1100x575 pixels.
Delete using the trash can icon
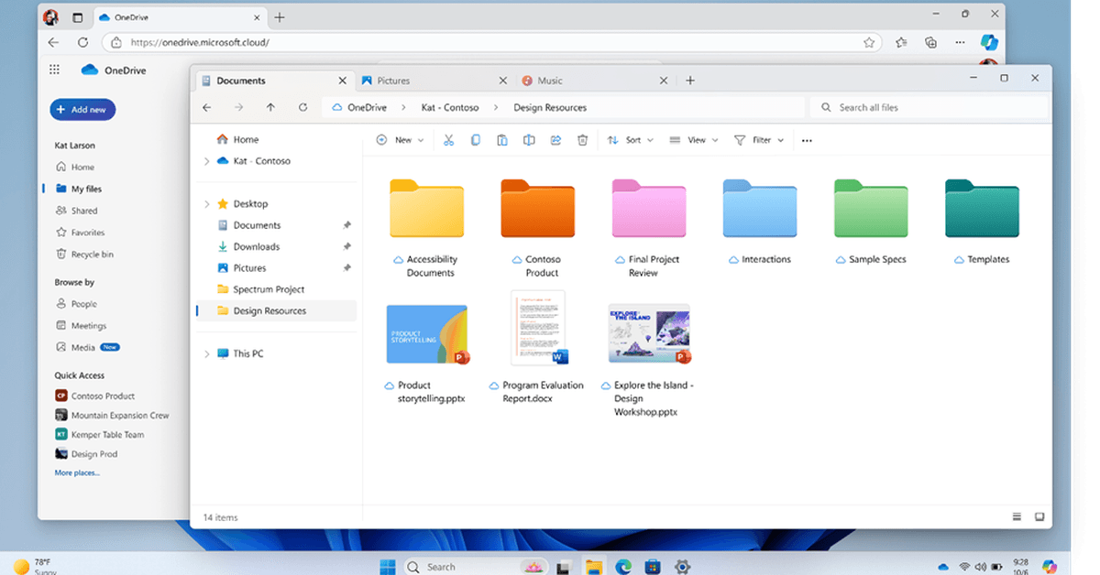[x=582, y=140]
